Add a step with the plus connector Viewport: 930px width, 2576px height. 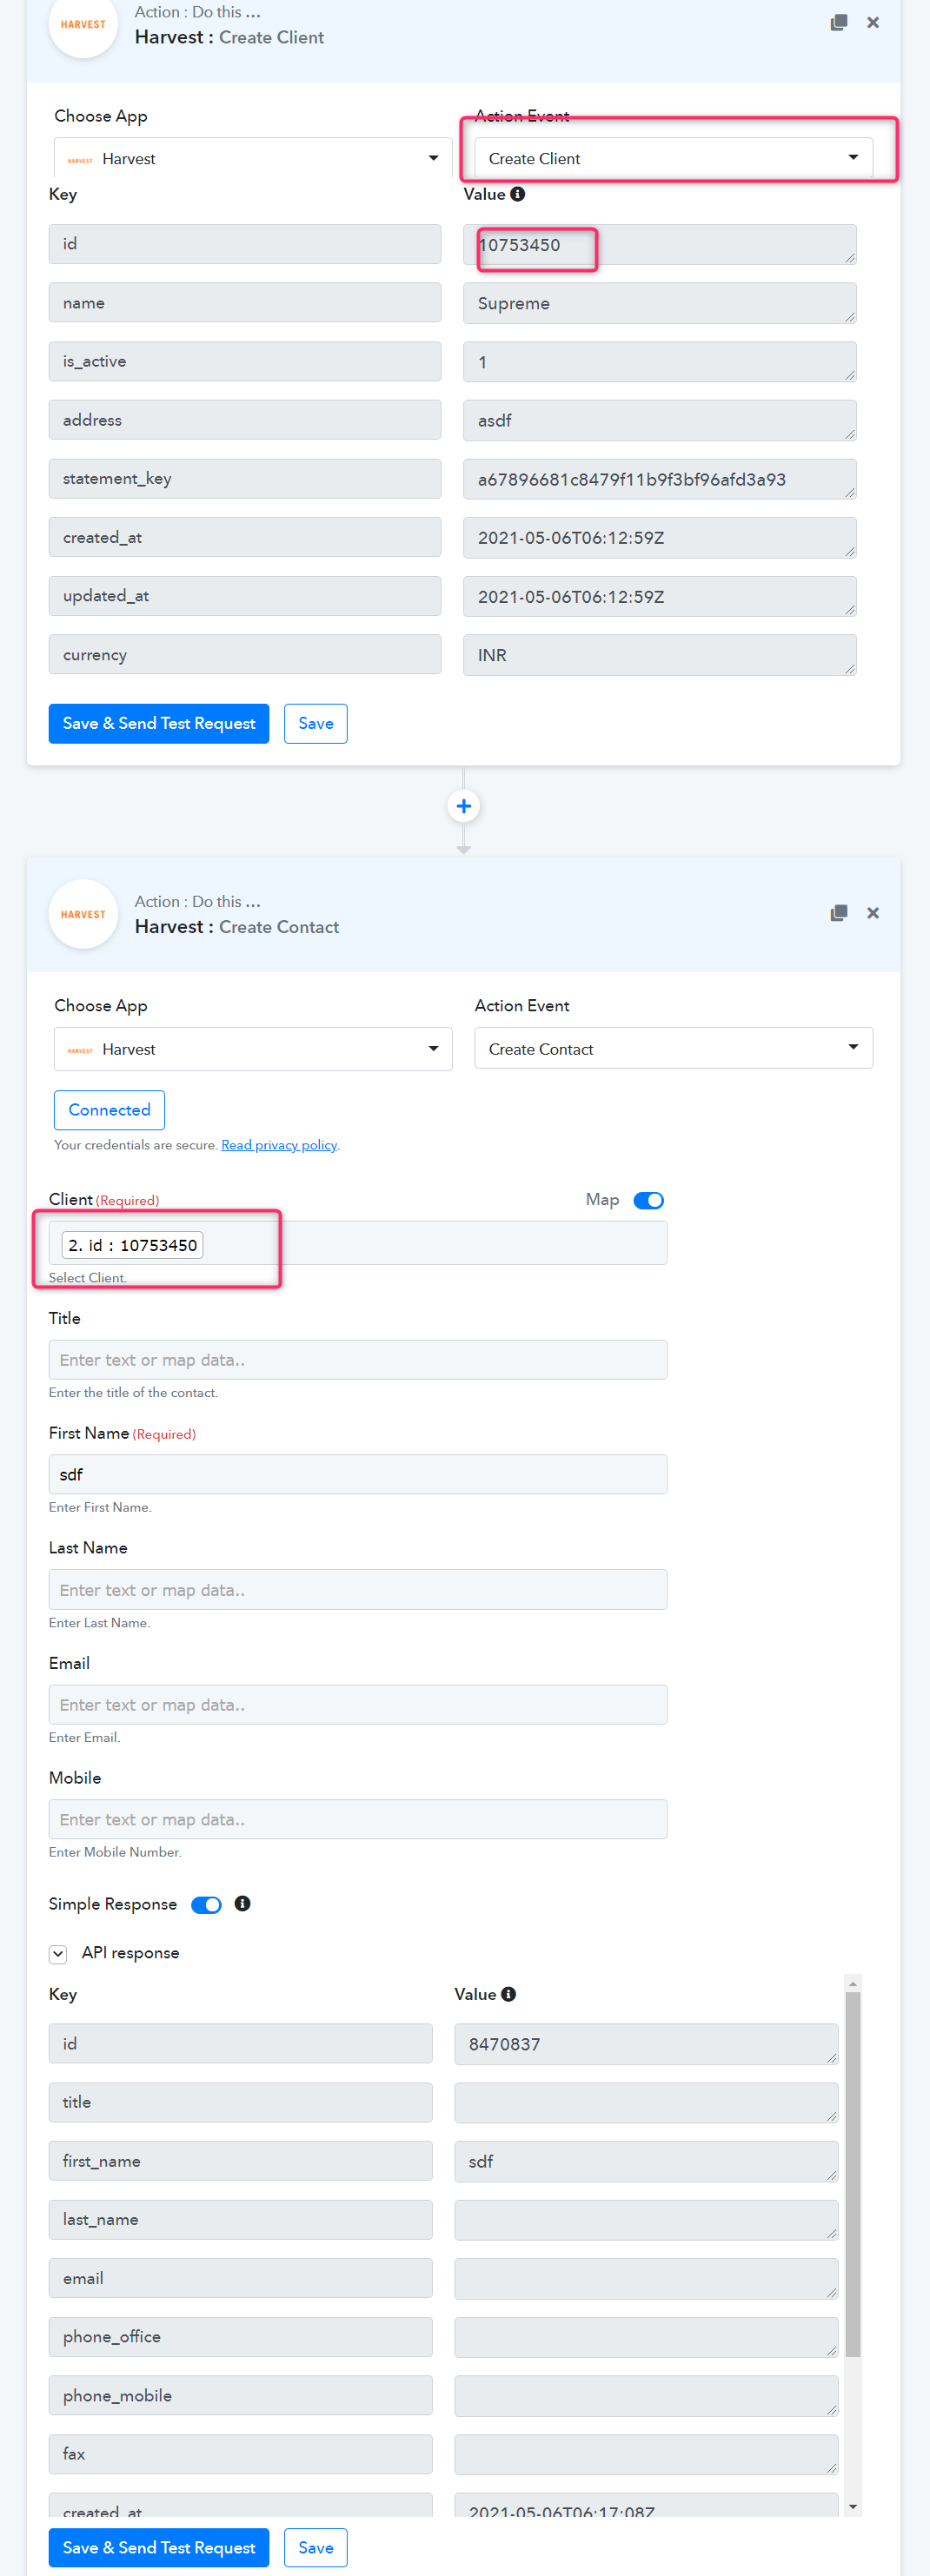click(x=464, y=806)
